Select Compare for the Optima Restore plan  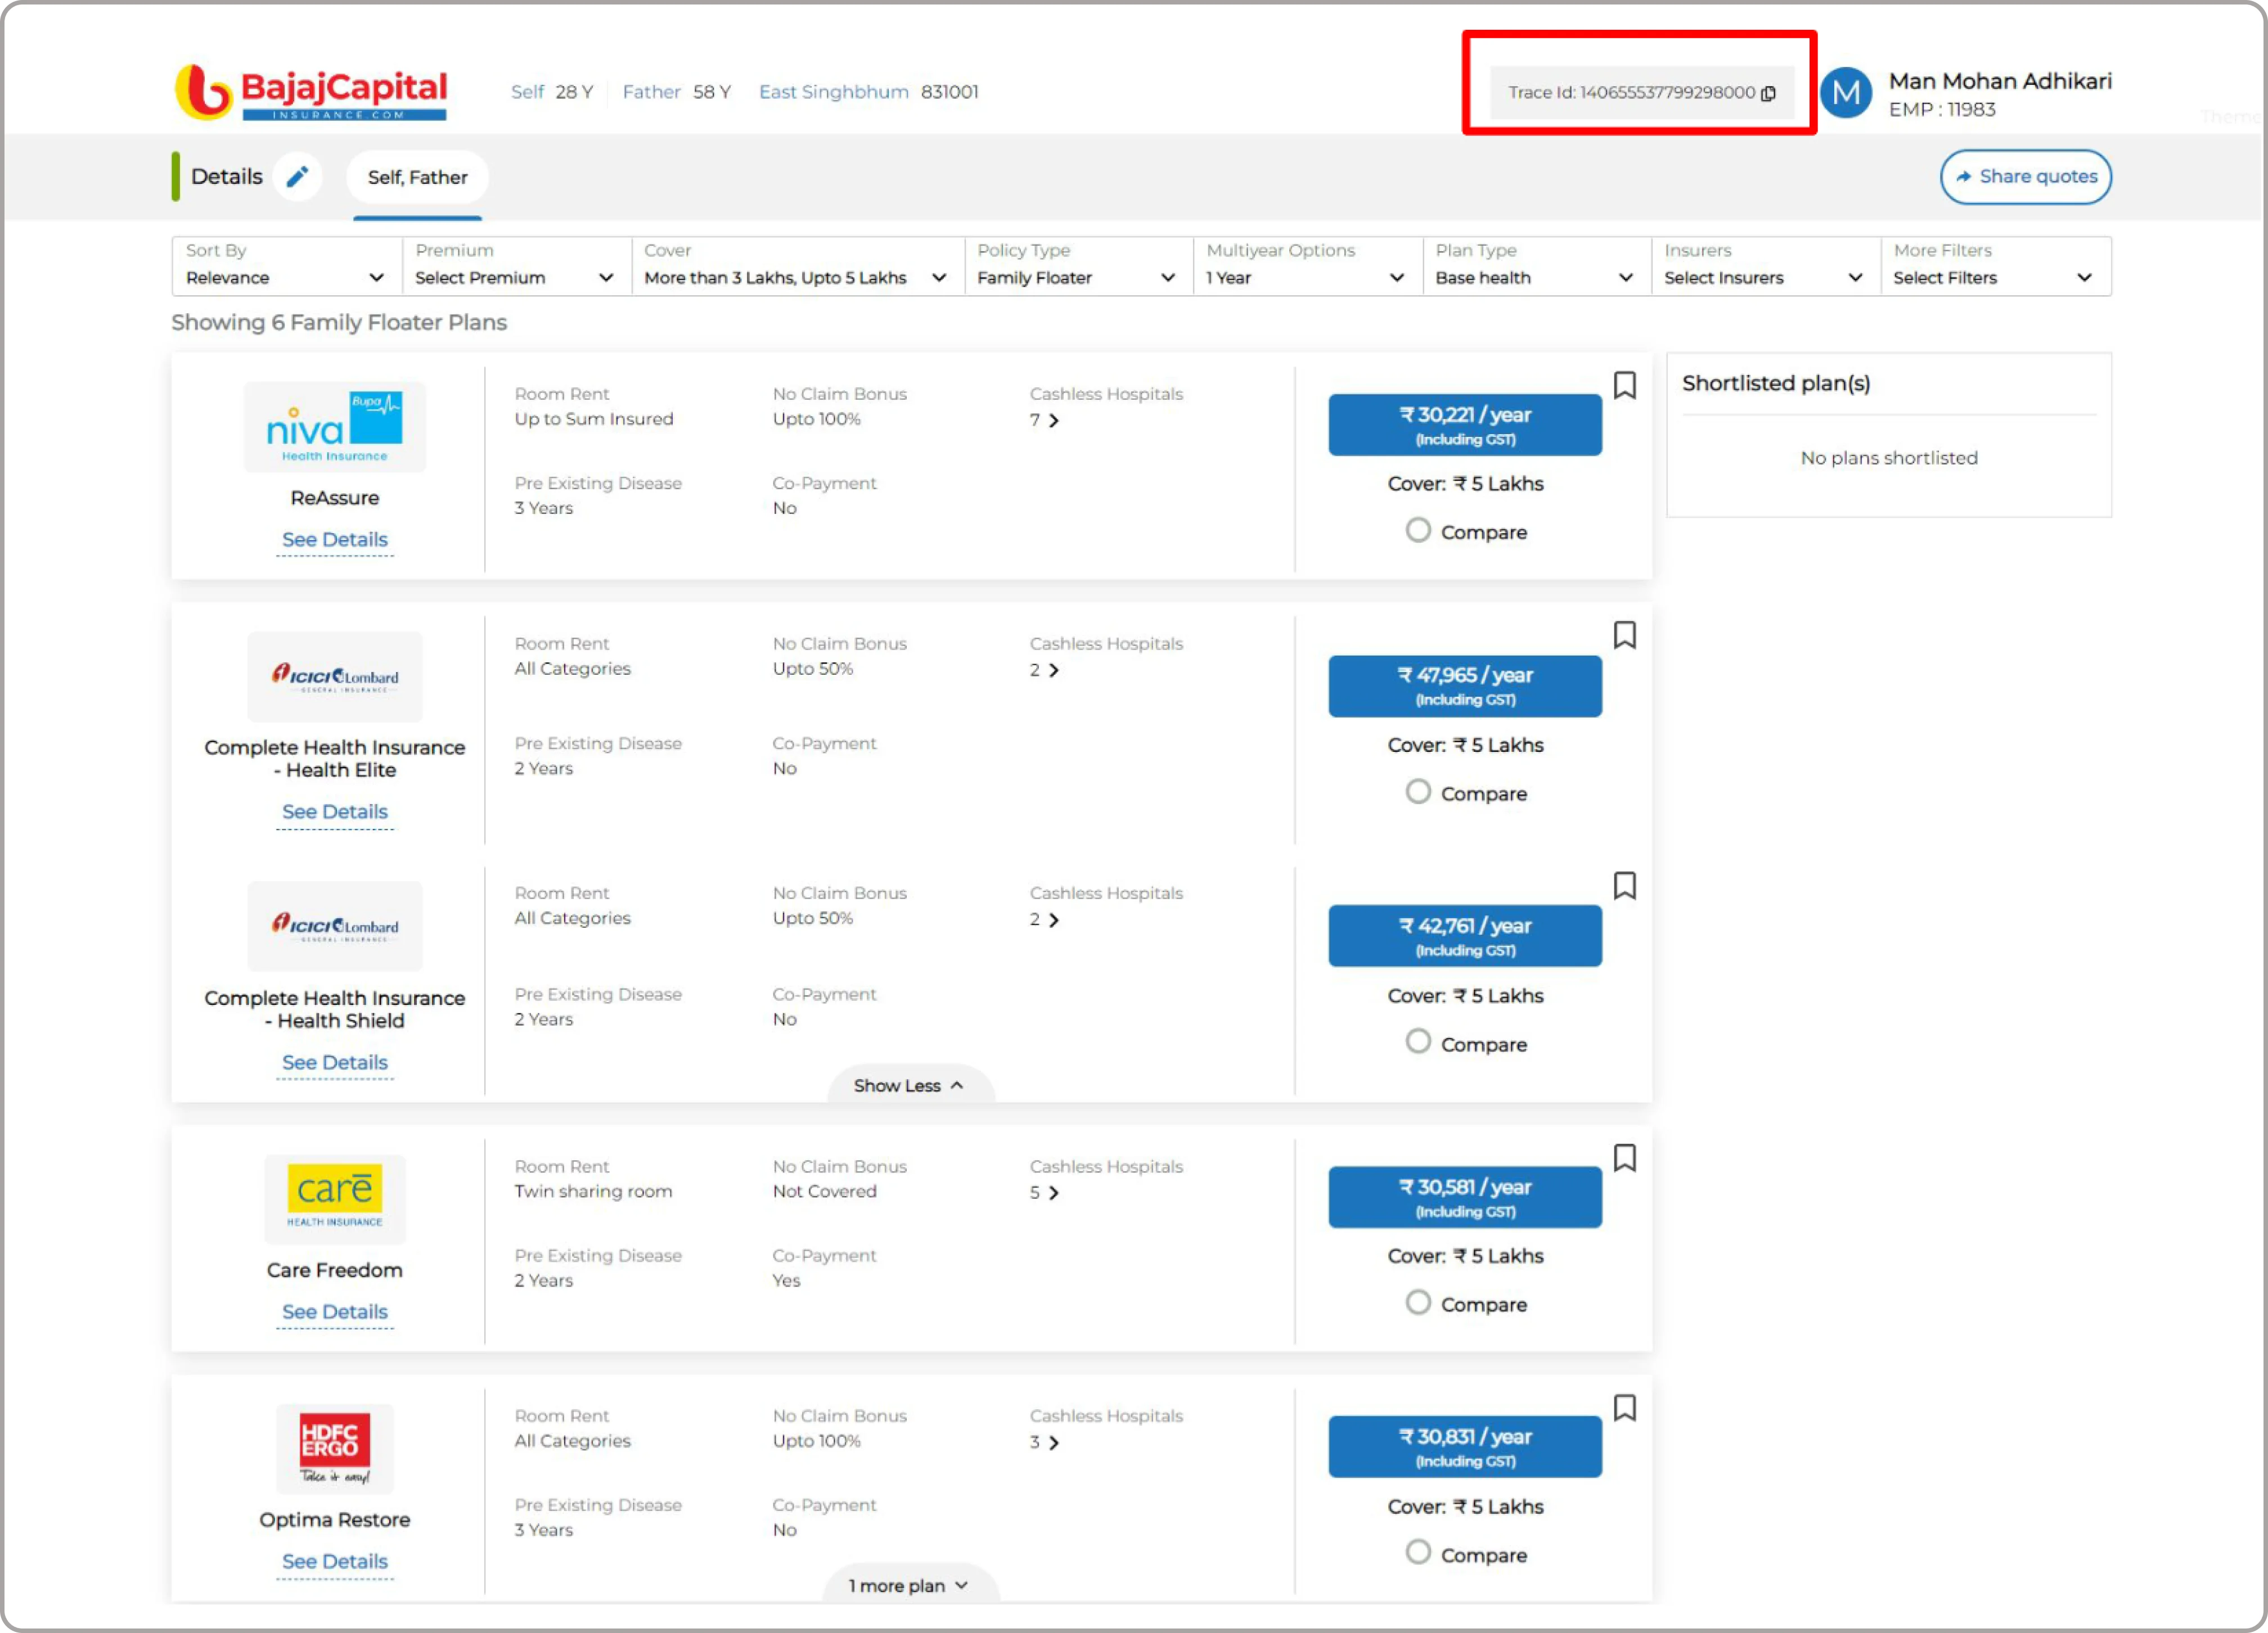[1418, 1553]
